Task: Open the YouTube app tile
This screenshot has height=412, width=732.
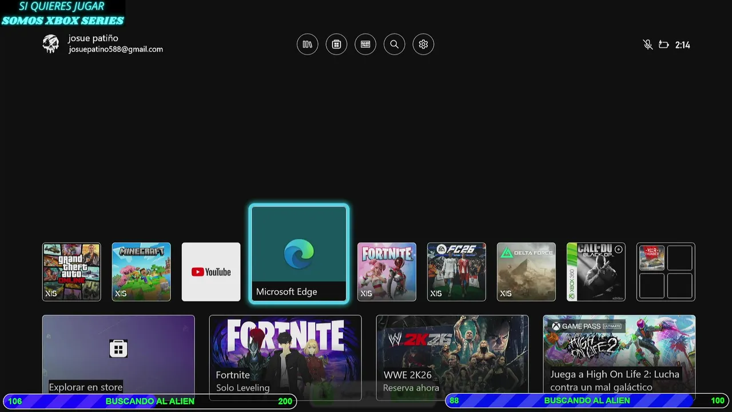Action: (211, 272)
